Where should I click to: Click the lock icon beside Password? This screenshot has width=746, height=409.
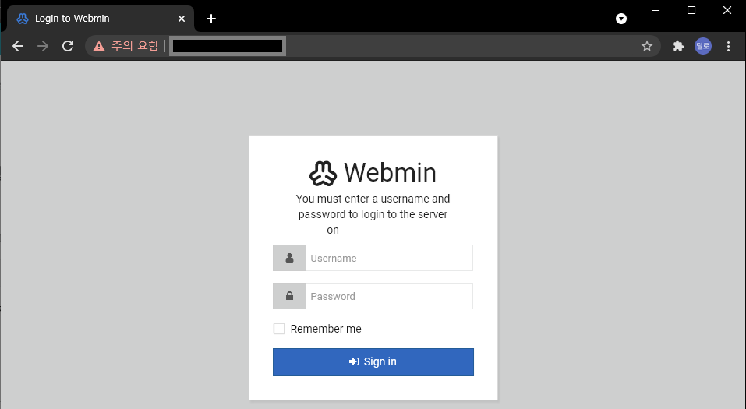click(x=289, y=296)
